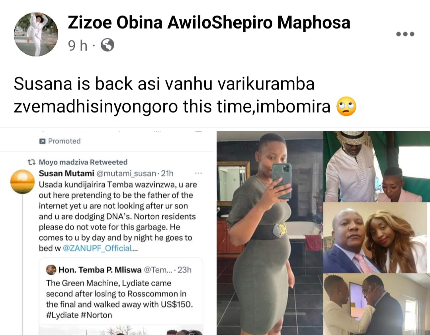
Task: Open Zizoe Obina AwiloShepiro Maphosa profile name
Action: click(209, 22)
